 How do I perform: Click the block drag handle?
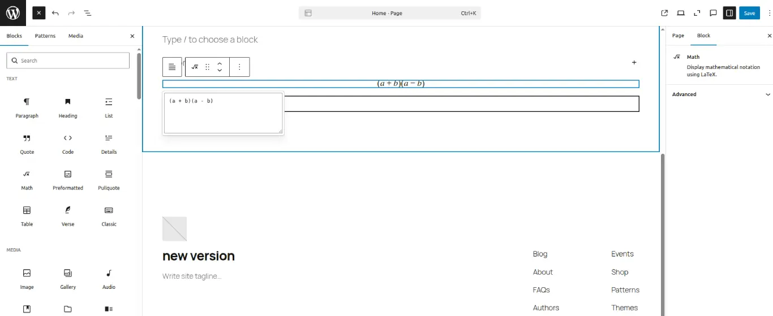pyautogui.click(x=208, y=67)
